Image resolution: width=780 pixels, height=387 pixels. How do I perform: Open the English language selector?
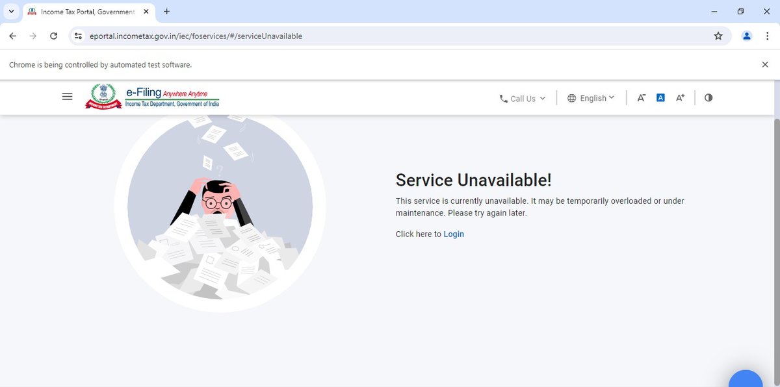point(591,98)
